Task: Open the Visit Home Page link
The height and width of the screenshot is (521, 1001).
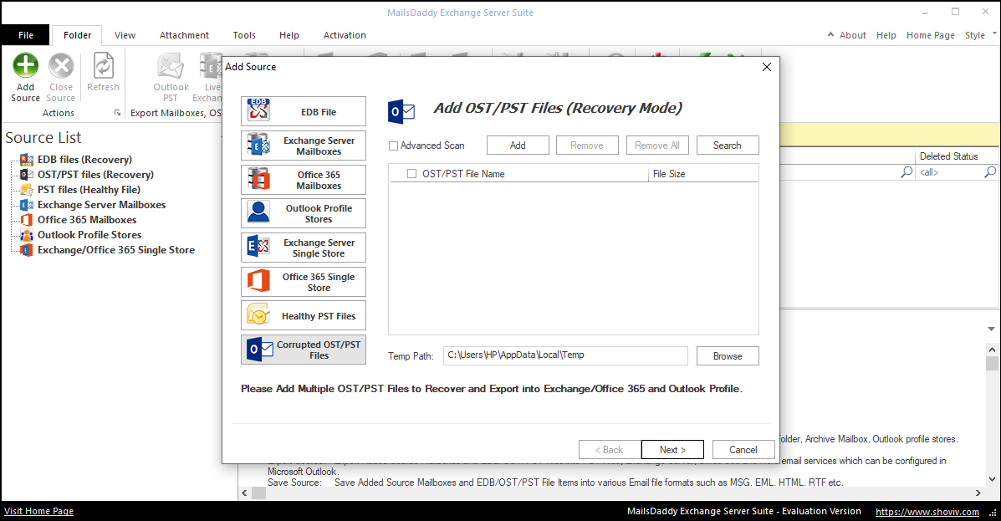Action: click(x=39, y=511)
